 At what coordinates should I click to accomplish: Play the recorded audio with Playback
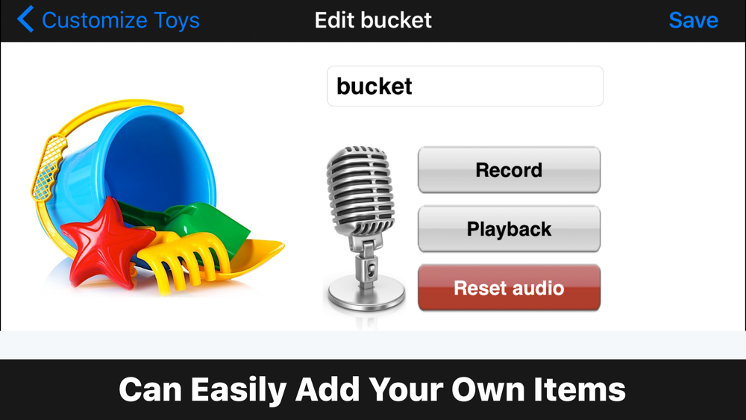pos(509,229)
